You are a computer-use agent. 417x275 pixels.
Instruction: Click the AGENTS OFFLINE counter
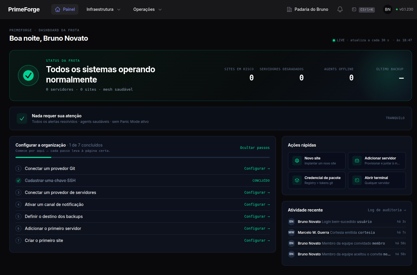pos(339,74)
